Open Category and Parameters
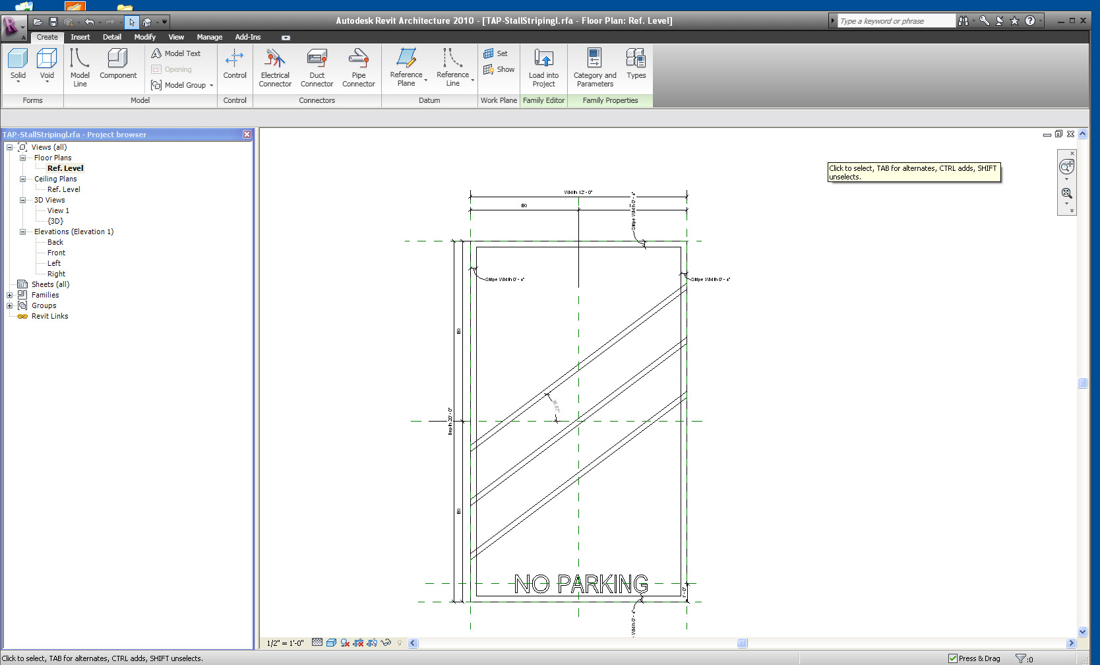Image resolution: width=1100 pixels, height=665 pixels. [594, 67]
